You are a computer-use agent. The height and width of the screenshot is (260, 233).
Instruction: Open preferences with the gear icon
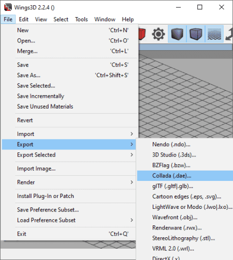[x=158, y=34]
